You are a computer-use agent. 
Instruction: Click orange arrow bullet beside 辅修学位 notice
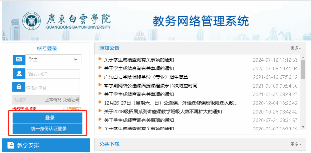pos(100,77)
